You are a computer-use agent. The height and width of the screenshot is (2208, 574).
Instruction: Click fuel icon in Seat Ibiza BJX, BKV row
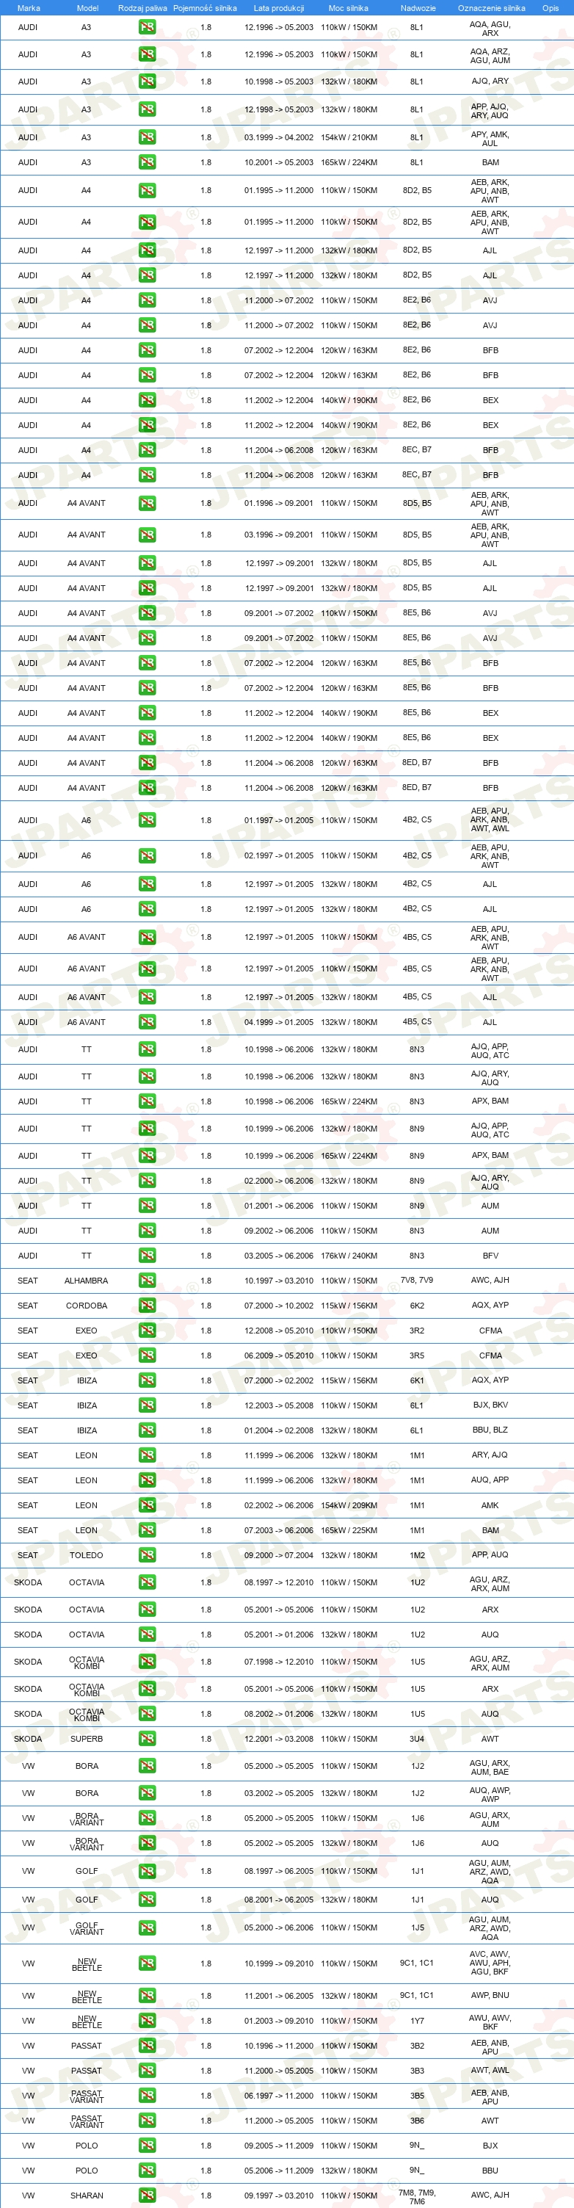148,1405
